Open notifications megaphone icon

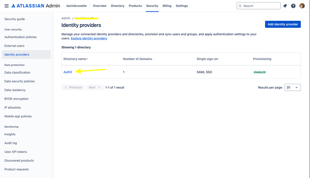285,6
